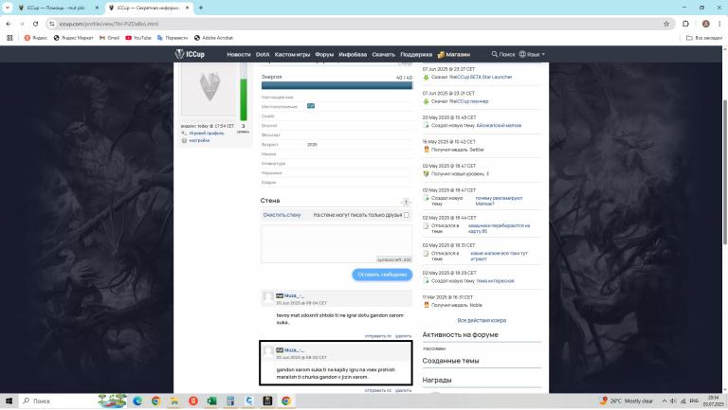Open the Форум menu item

coord(324,54)
